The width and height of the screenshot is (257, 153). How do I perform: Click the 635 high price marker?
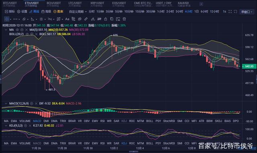pyautogui.click(x=114, y=35)
